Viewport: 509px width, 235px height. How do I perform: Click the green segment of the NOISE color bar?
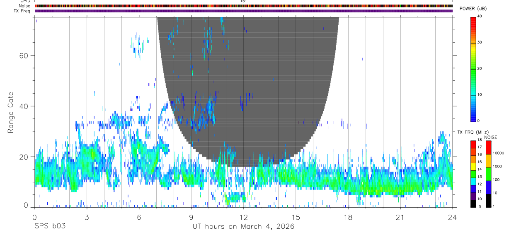coord(488,174)
